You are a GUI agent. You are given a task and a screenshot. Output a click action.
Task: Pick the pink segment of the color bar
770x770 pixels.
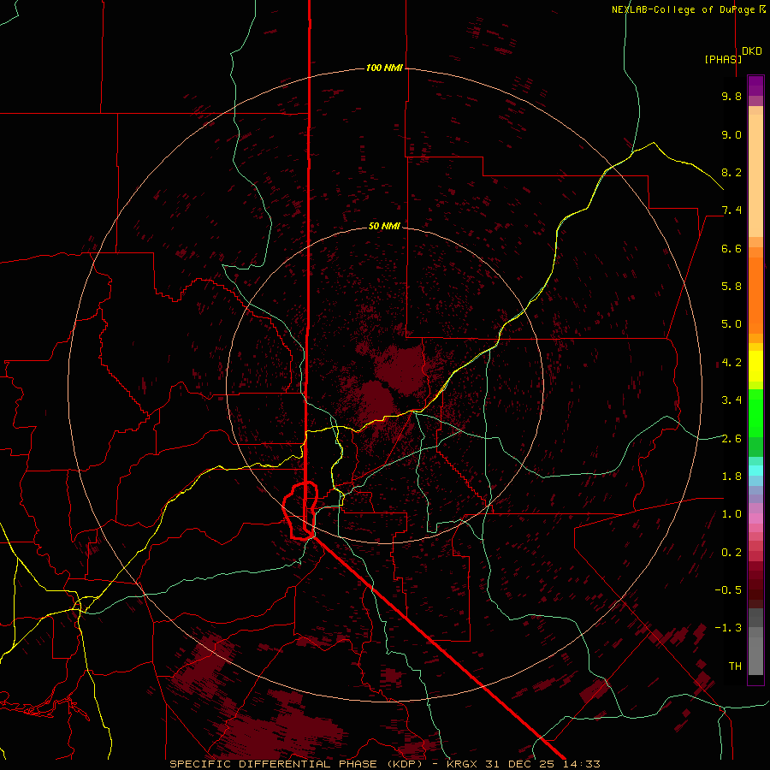coord(755,518)
